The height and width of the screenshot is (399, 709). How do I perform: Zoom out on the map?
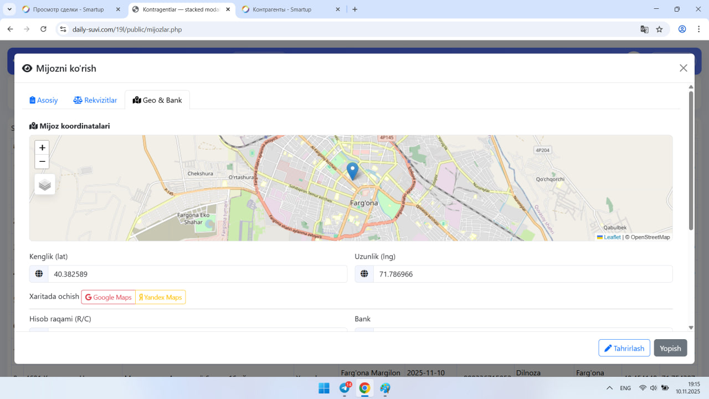(x=42, y=162)
